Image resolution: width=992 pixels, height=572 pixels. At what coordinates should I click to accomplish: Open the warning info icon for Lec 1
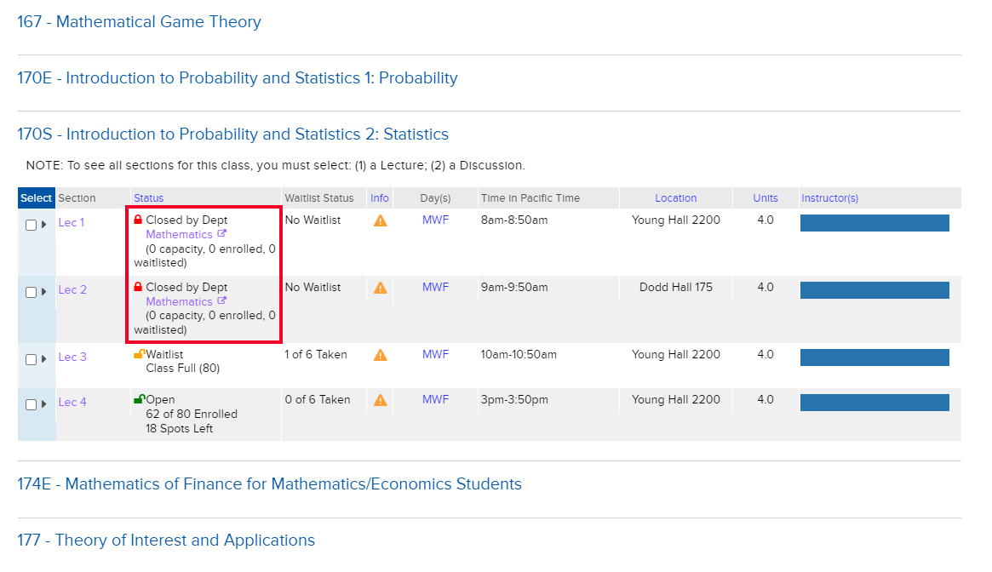[x=381, y=220]
